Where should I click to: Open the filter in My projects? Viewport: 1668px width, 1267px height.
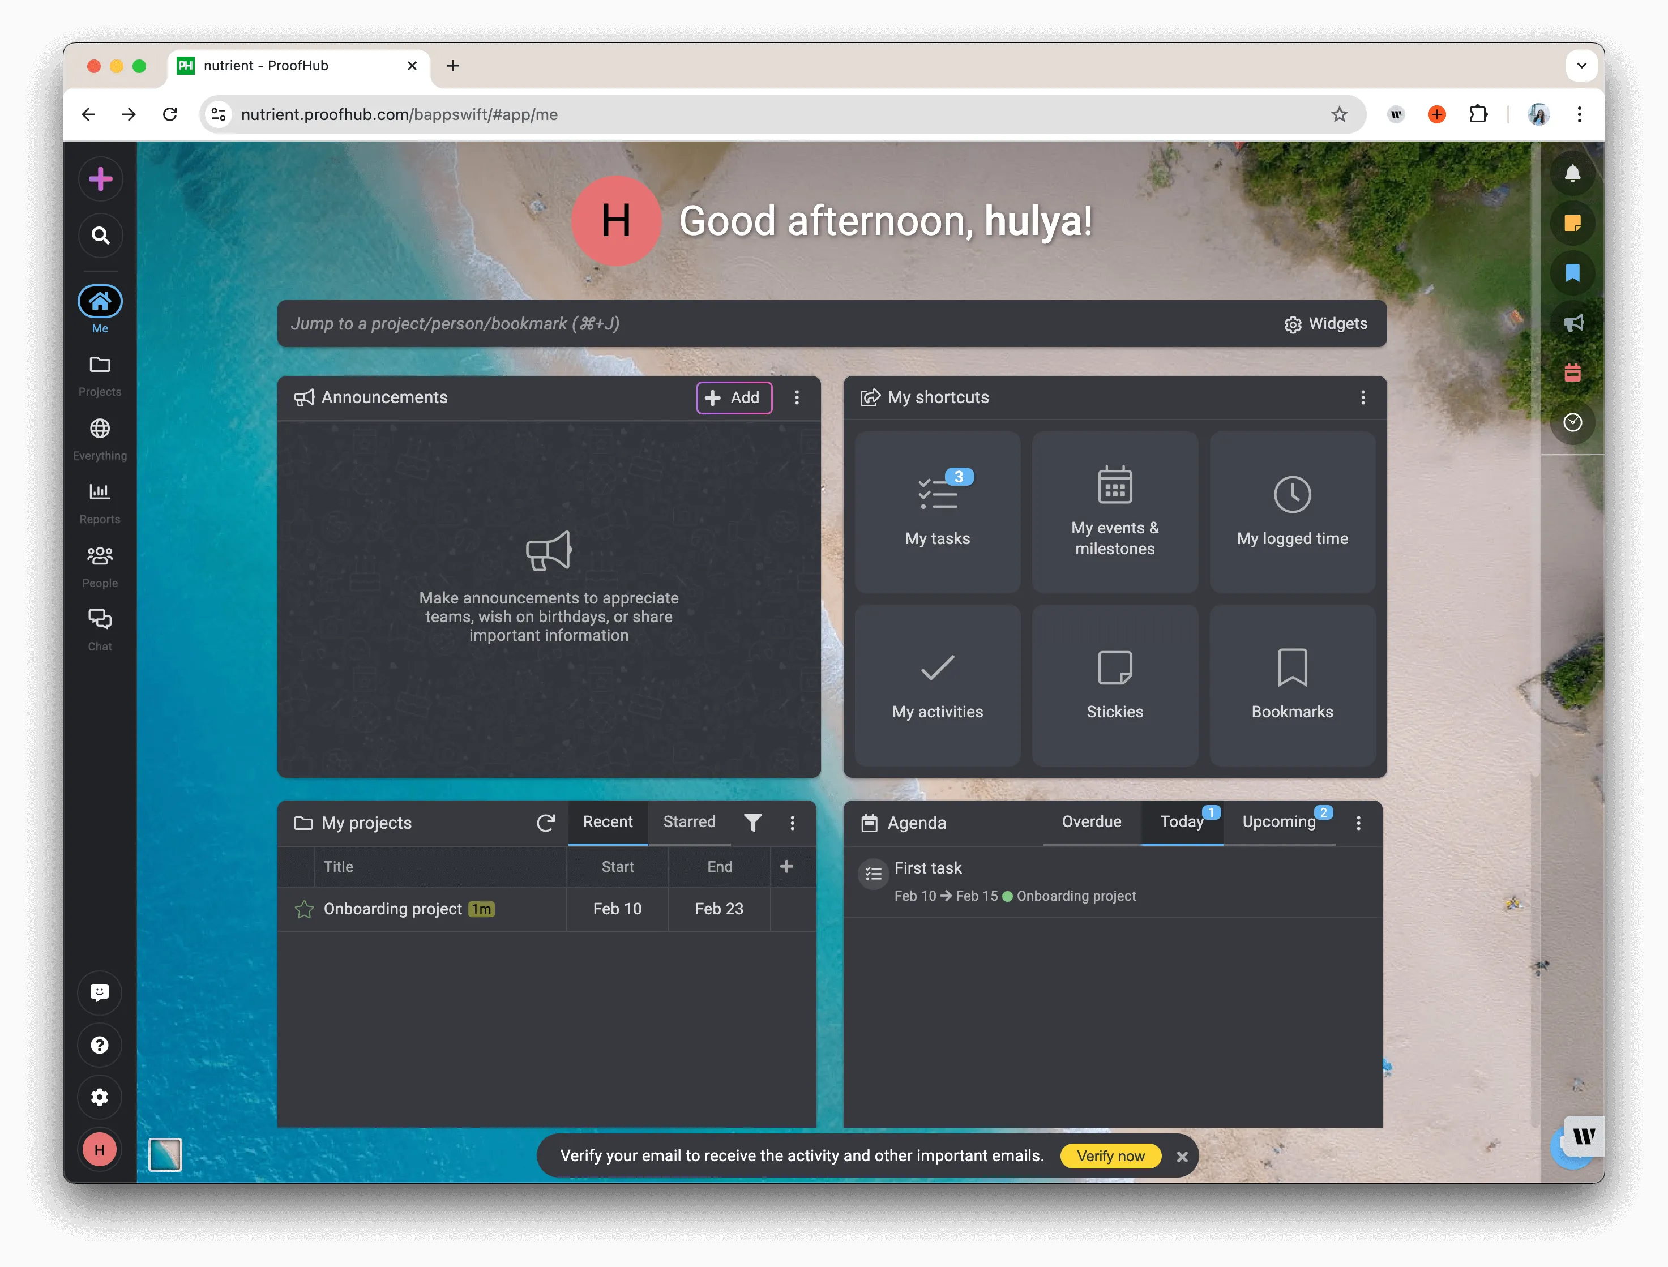(753, 823)
